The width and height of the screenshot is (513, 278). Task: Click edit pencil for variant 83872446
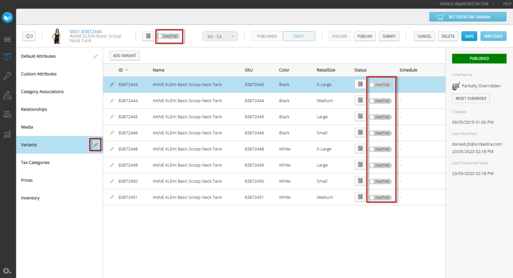[112, 133]
